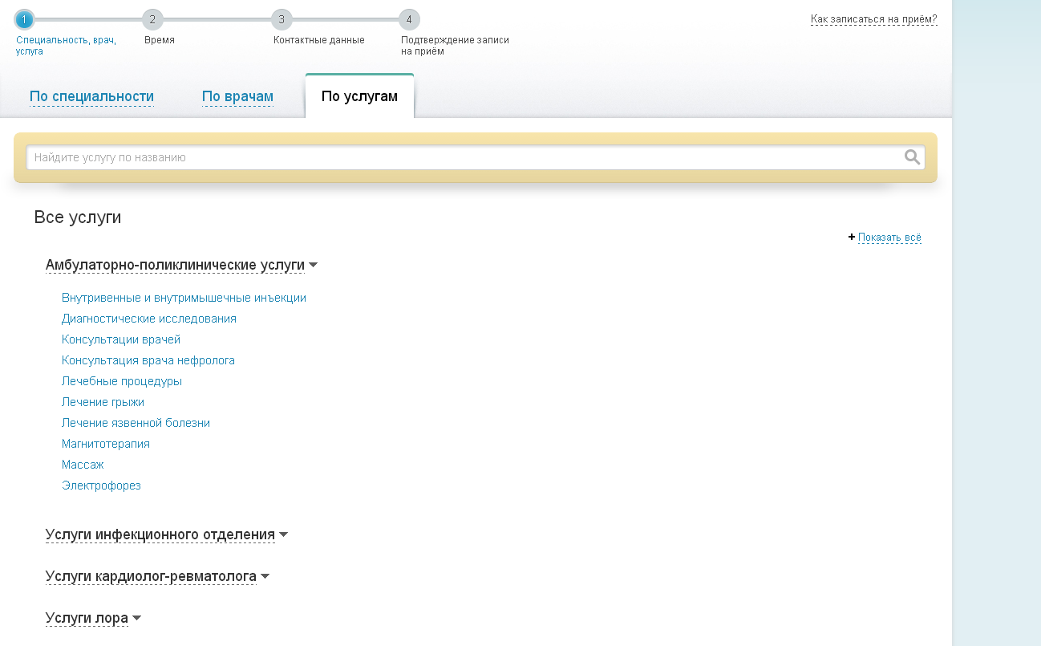Image resolution: width=1041 pixels, height=646 pixels.
Task: Click the Показать всё link
Action: click(x=889, y=238)
